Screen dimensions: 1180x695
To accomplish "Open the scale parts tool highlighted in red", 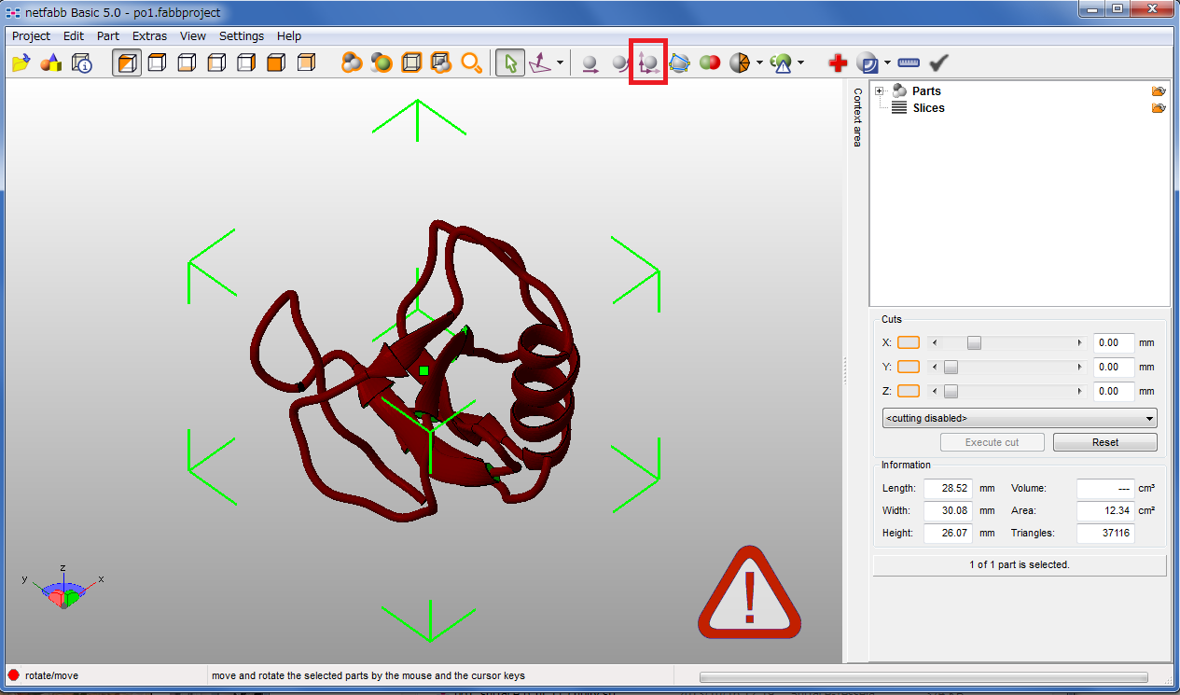I will pyautogui.click(x=648, y=63).
